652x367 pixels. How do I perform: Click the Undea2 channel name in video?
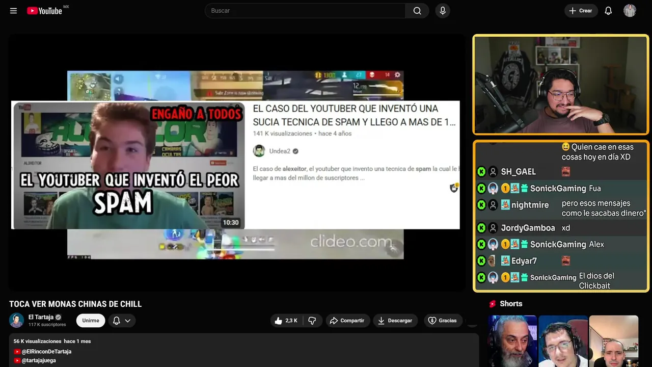point(280,151)
